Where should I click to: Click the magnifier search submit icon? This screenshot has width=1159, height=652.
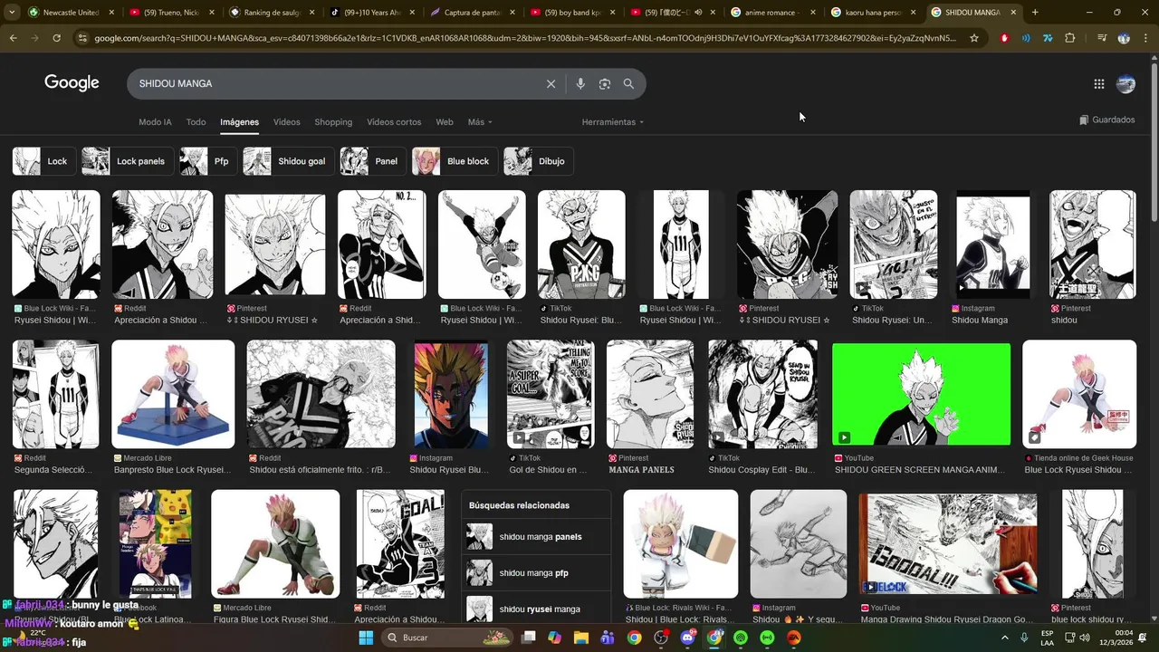coord(628,83)
